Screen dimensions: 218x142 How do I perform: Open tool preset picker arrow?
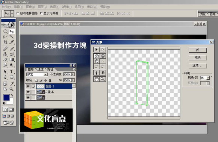[12, 14]
